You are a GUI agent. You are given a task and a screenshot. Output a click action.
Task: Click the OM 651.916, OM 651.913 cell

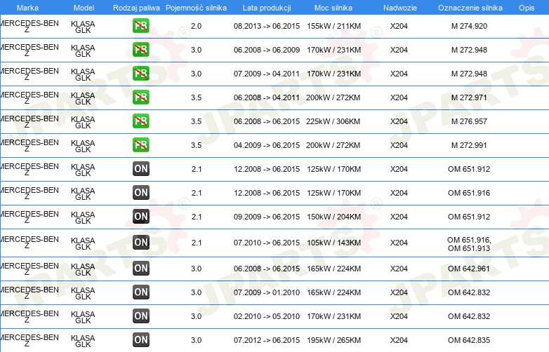pyautogui.click(x=469, y=244)
